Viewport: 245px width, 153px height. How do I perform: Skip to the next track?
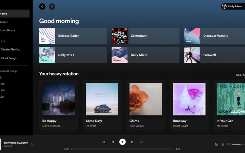click(x=132, y=142)
